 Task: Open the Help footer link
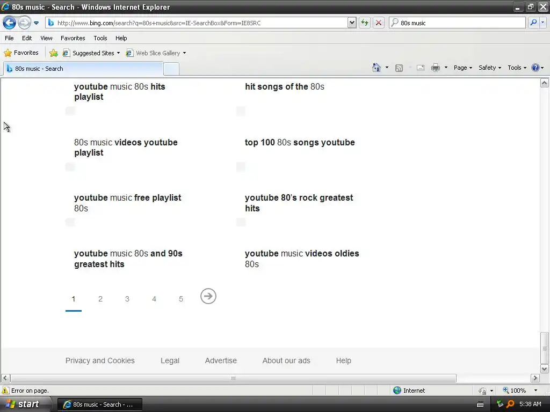343,360
